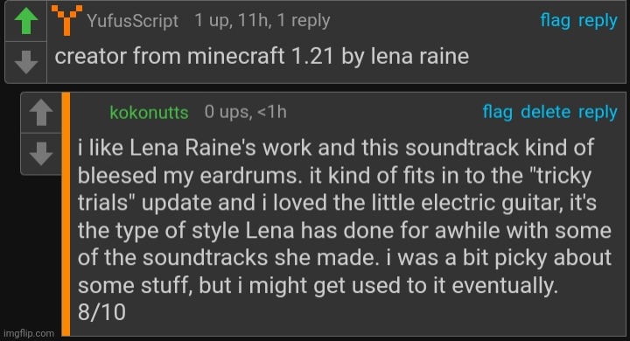The height and width of the screenshot is (341, 630).
Task: Delete the kokonutts reply
Action: [x=545, y=112]
